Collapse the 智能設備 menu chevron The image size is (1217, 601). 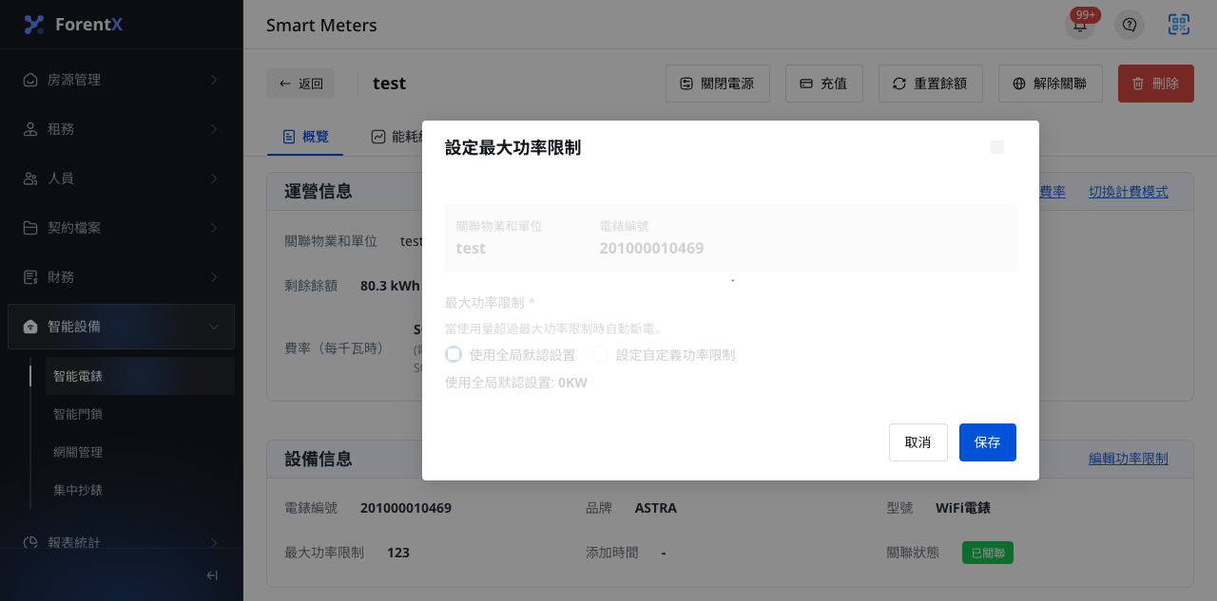[x=213, y=327]
